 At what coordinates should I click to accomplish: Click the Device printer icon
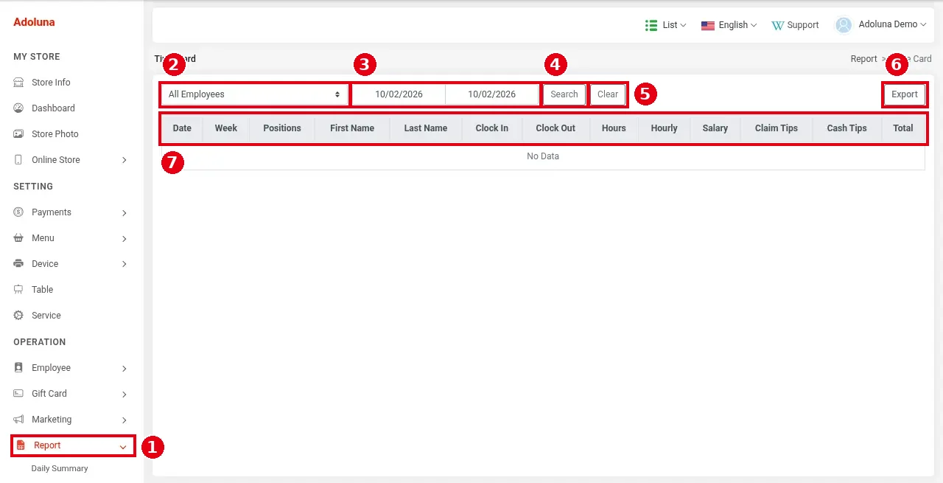(18, 264)
